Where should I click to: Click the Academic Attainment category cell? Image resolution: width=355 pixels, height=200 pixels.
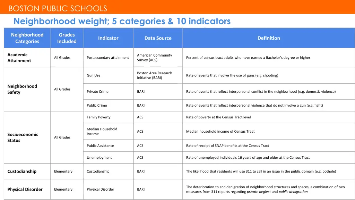[19, 58]
